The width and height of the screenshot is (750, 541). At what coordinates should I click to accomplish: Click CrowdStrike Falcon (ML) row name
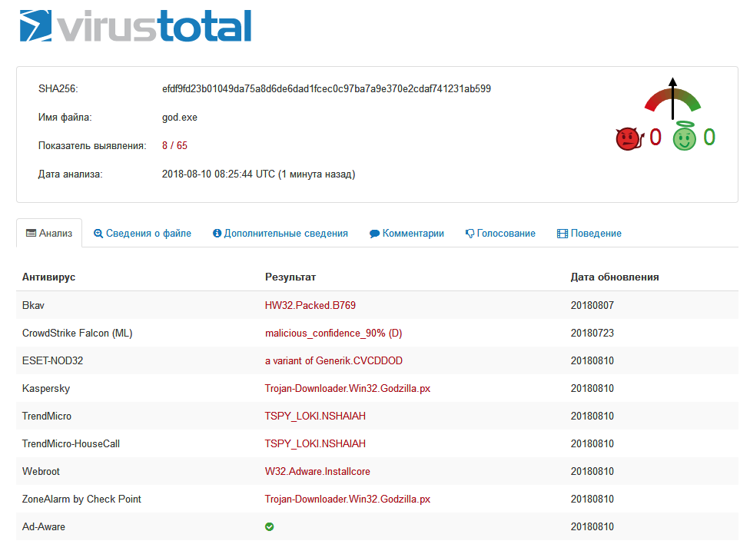click(77, 333)
